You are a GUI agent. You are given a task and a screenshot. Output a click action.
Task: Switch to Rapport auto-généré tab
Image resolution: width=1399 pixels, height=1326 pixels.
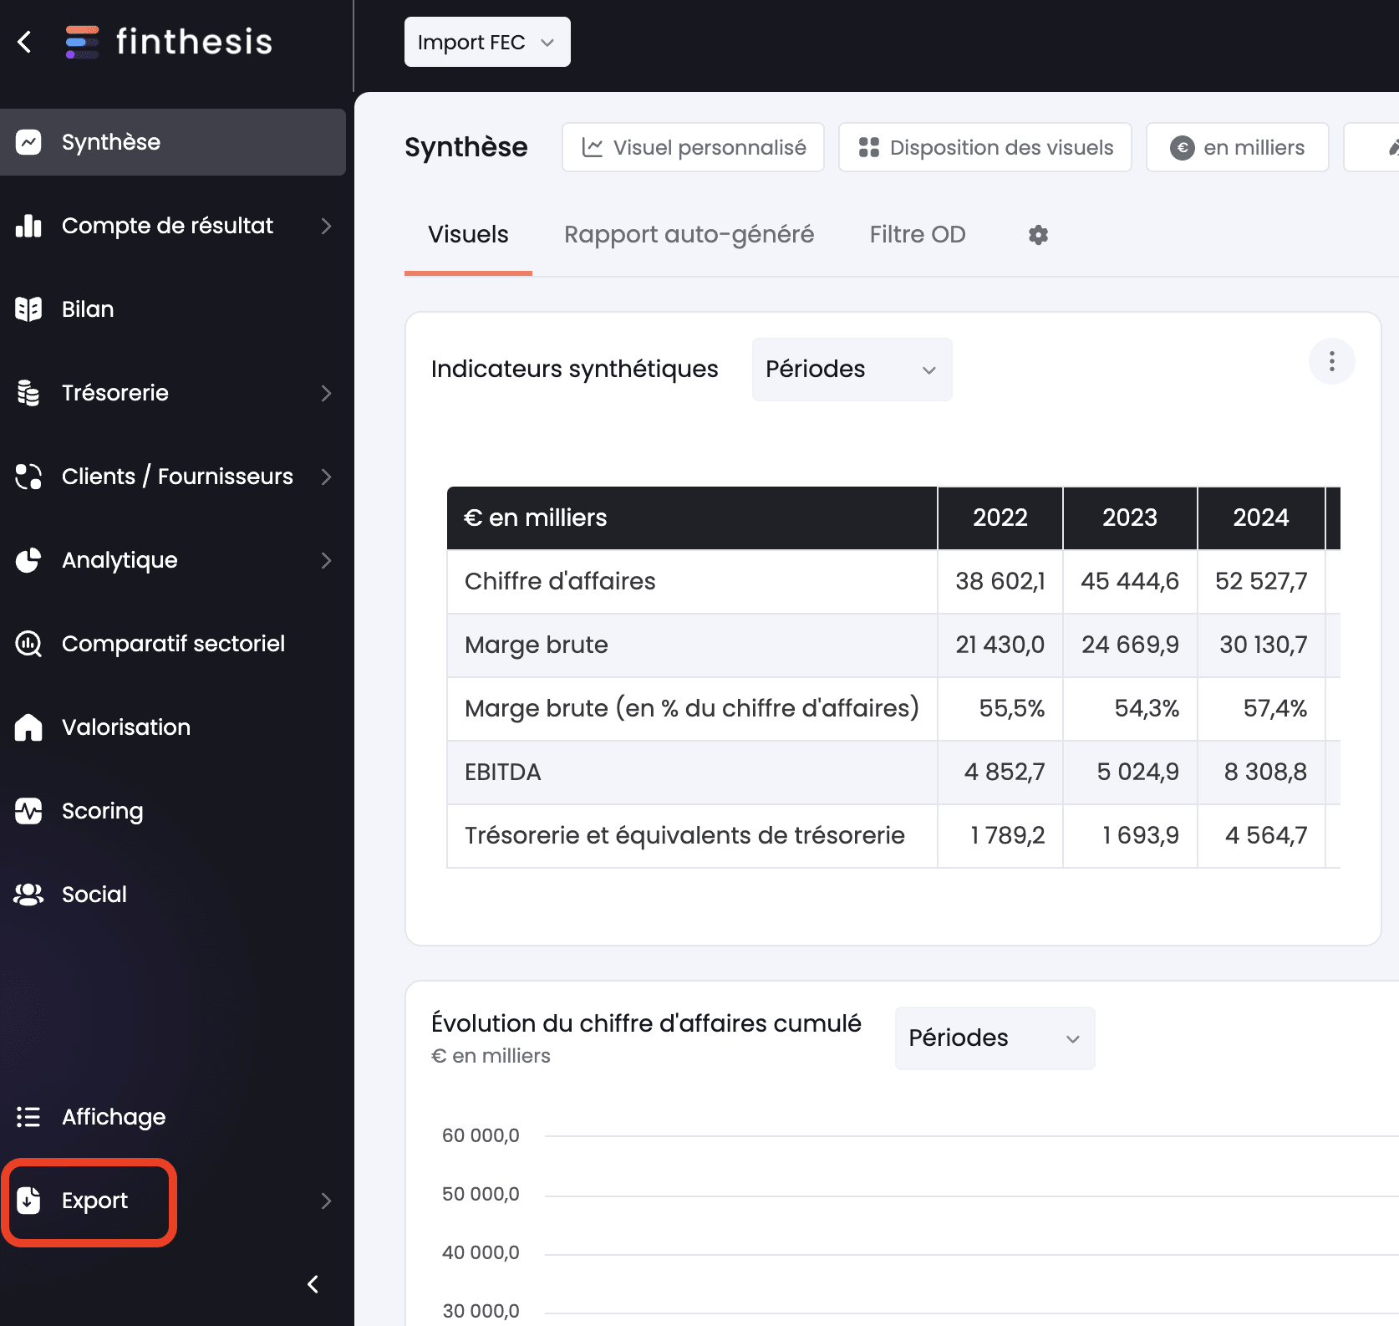[689, 235]
